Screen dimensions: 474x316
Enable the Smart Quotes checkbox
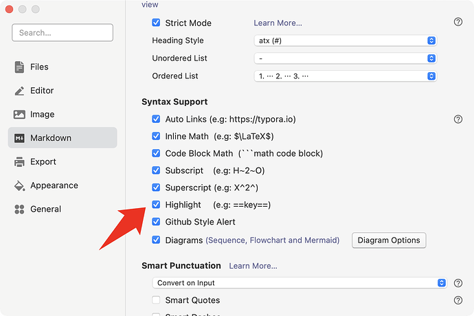click(x=156, y=300)
